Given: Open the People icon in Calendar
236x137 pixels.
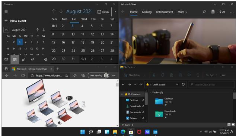Looking at the screenshot, I should (x=23, y=60).
